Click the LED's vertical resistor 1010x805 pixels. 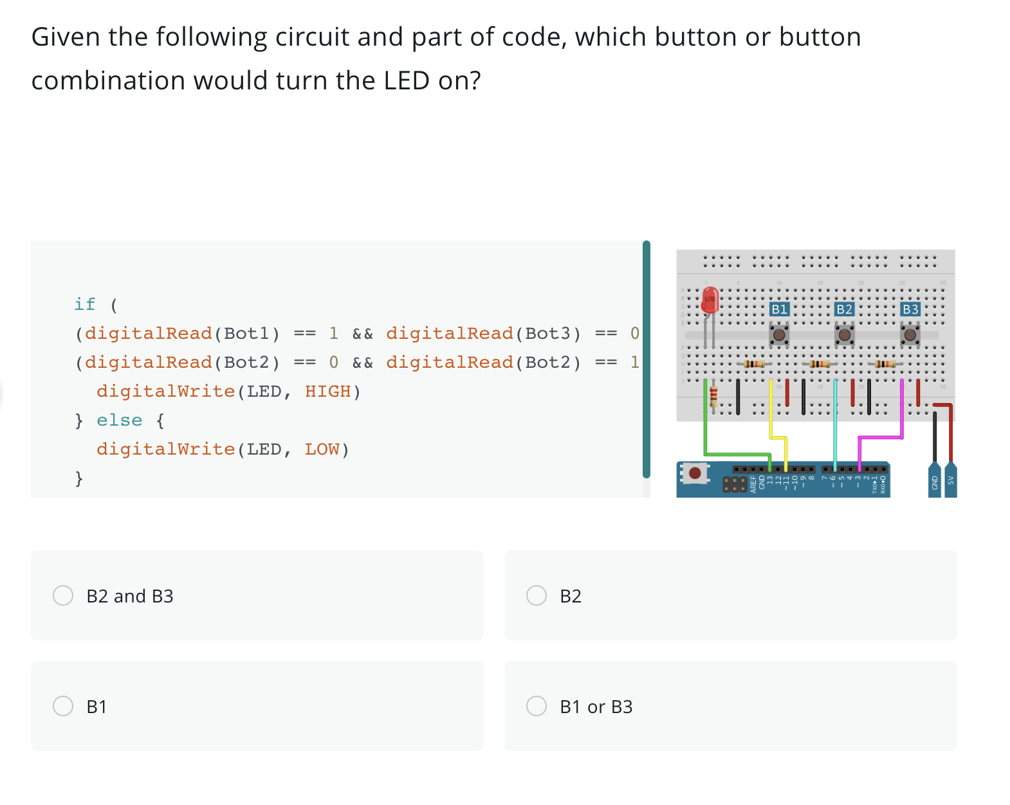713,397
